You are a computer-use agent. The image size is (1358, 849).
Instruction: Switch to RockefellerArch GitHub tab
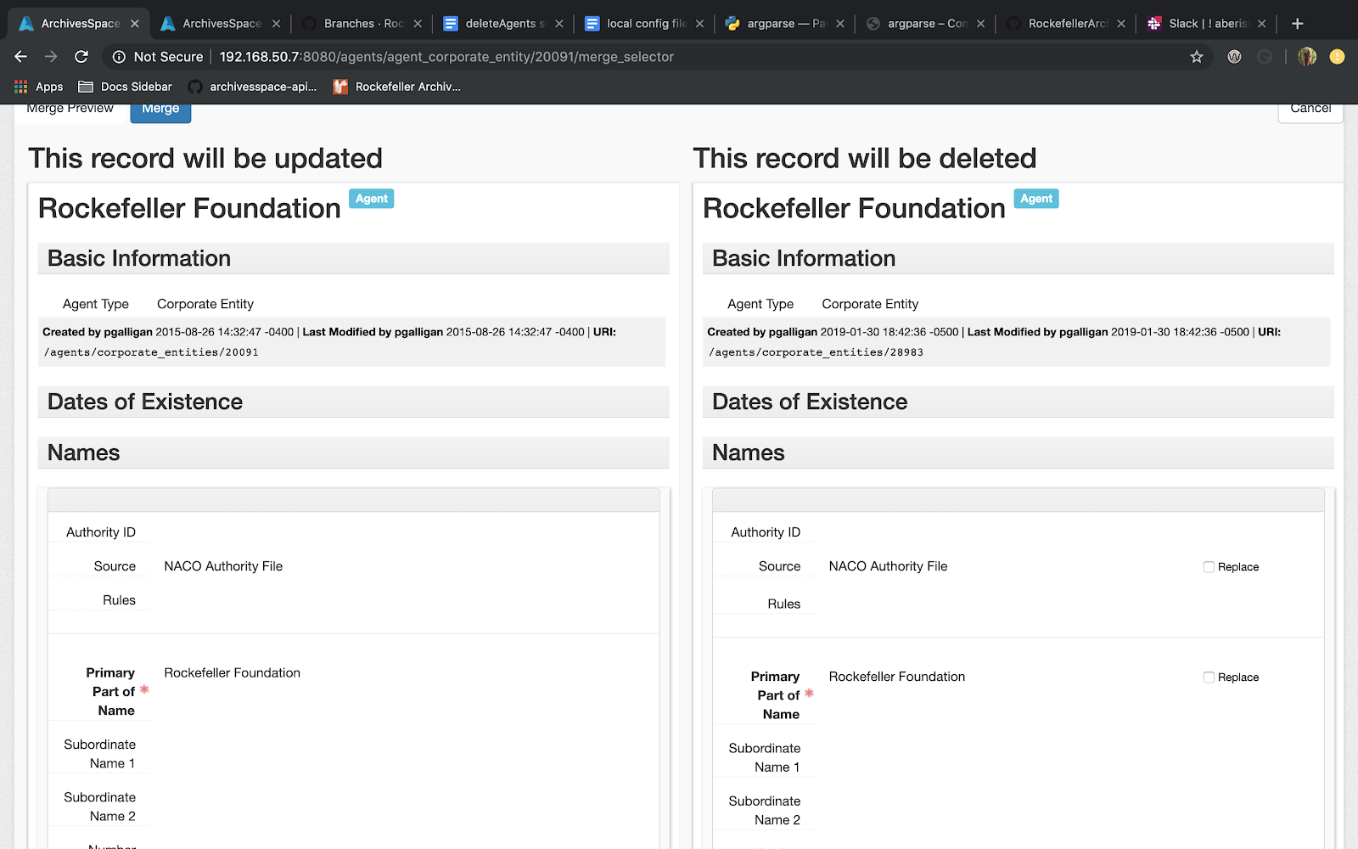coord(1068,24)
